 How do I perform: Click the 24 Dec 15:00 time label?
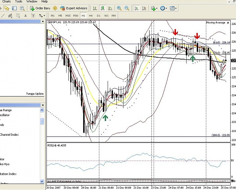193,188
